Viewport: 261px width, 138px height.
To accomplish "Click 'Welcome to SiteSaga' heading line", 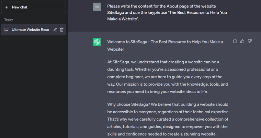I will [165, 45].
